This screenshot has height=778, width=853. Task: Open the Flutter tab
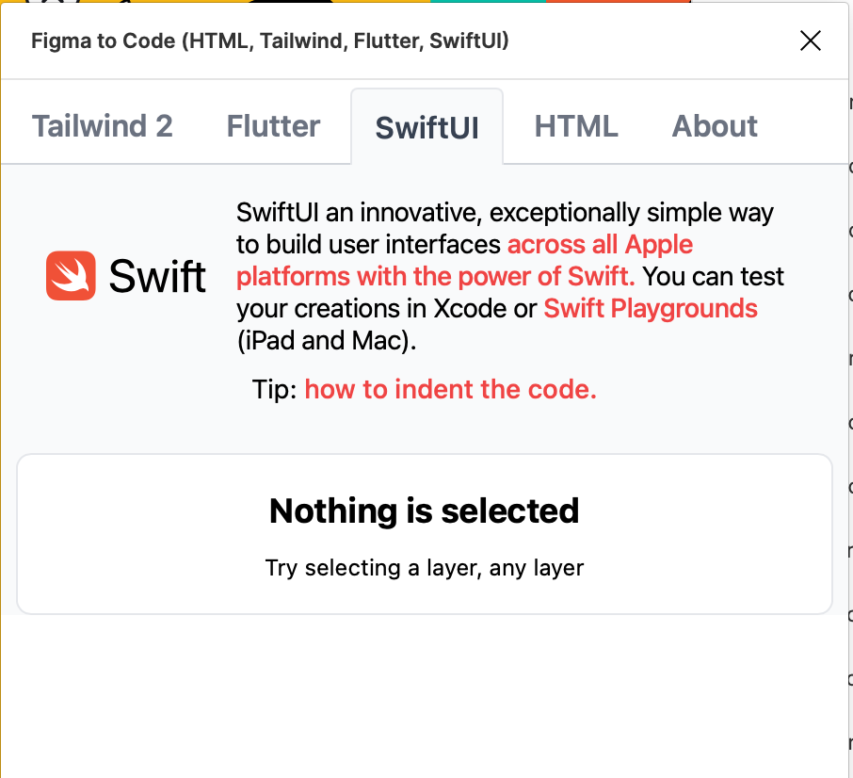tap(273, 126)
